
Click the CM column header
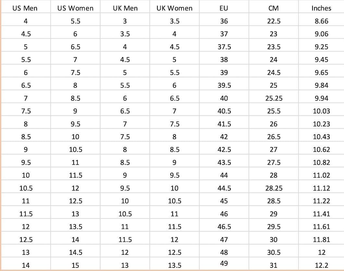[x=274, y=8]
